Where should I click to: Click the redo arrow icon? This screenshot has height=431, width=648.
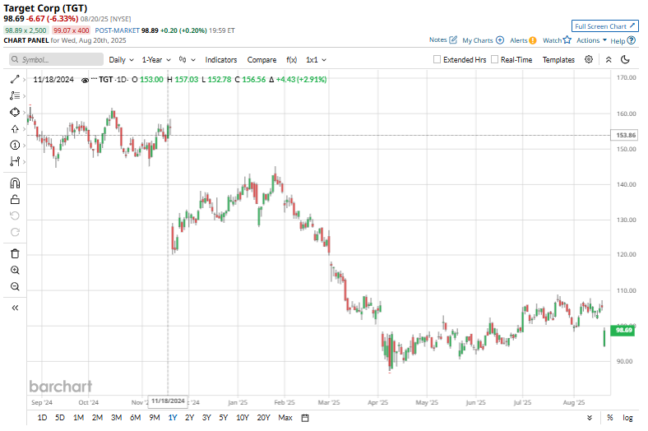point(15,232)
